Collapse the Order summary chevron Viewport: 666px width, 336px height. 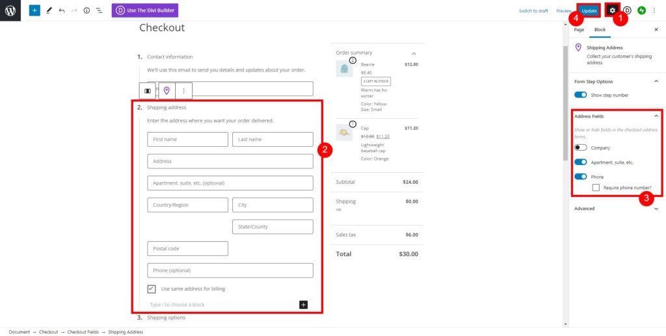pyautogui.click(x=414, y=53)
